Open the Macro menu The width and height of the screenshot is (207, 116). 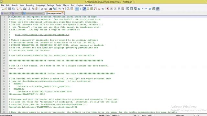[66, 5]
